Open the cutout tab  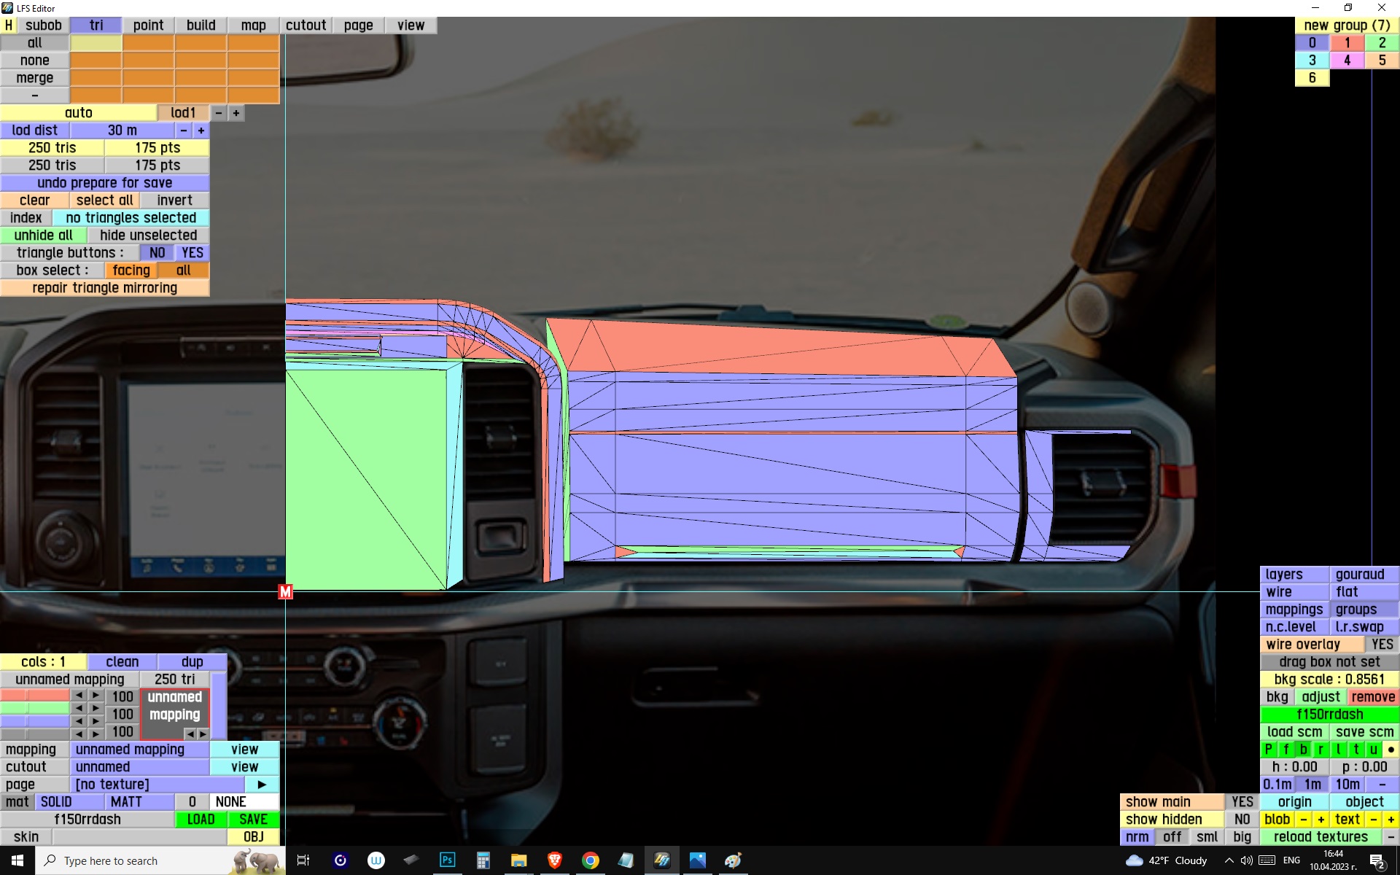306,26
